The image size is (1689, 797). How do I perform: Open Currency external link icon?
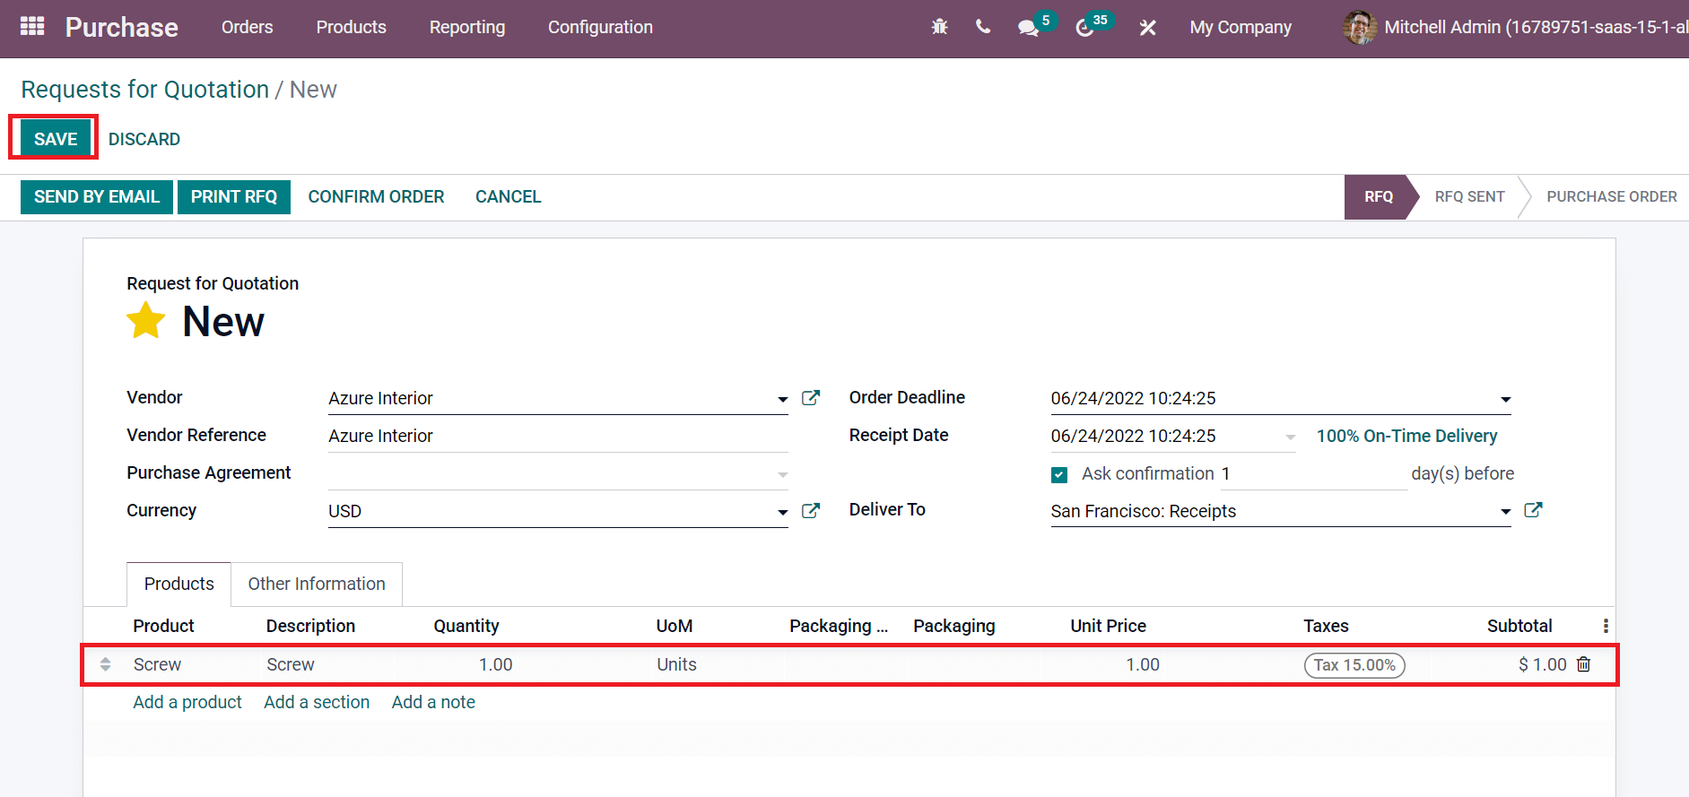pos(811,511)
